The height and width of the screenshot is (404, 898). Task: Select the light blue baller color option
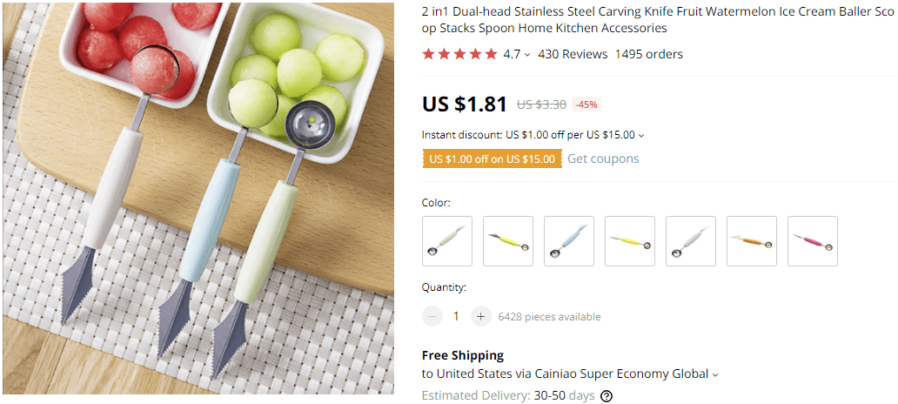tap(569, 241)
